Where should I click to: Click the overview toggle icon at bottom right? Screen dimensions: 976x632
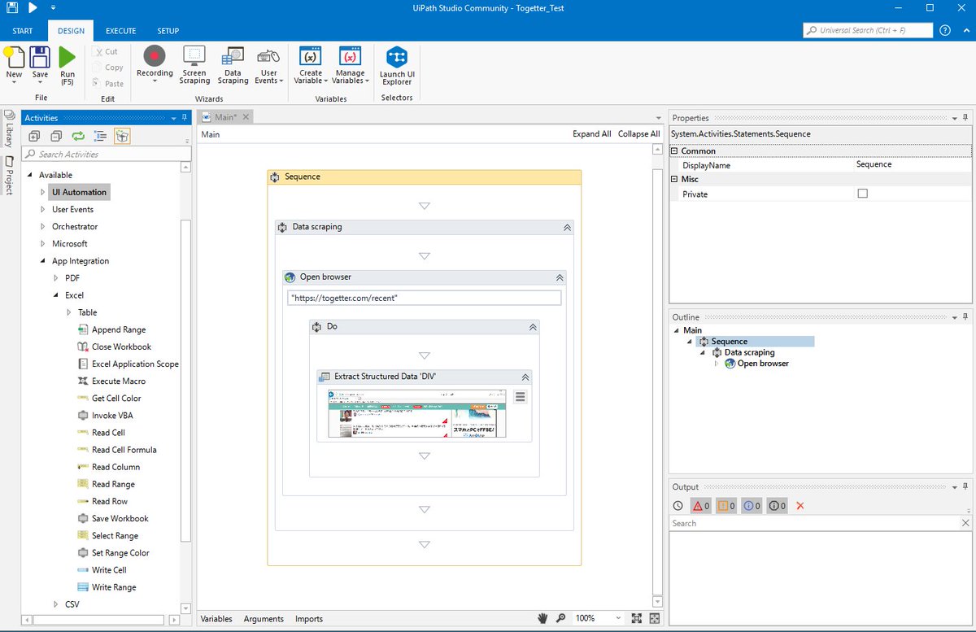[655, 619]
